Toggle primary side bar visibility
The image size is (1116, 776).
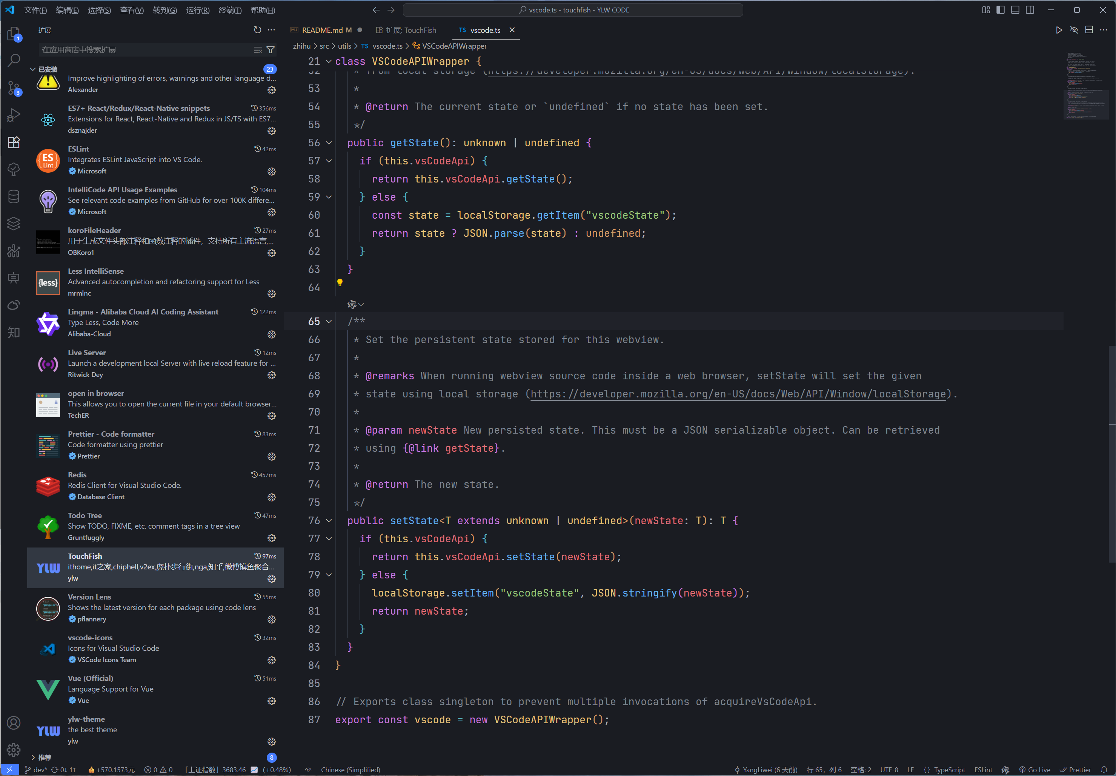pos(1000,10)
